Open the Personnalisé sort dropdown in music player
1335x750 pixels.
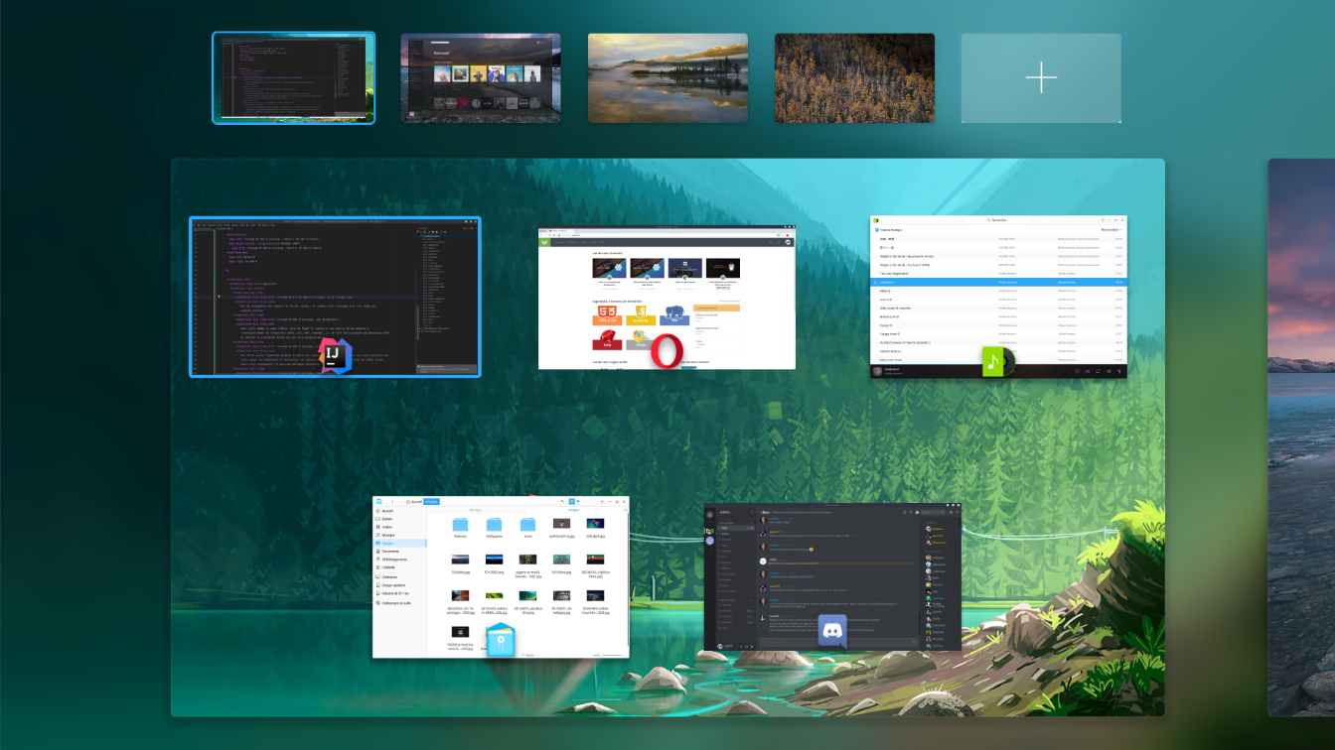1112,230
